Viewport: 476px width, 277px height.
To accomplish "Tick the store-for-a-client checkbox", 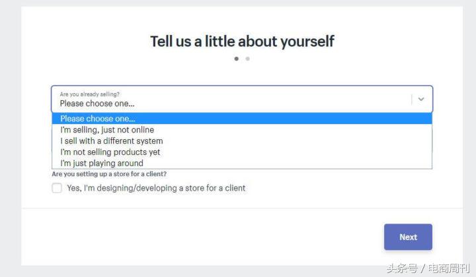I will pyautogui.click(x=57, y=188).
